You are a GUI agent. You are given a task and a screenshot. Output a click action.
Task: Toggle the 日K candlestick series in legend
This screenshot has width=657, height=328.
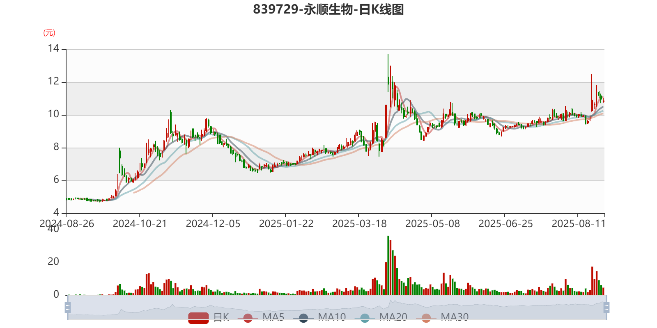pyautogui.click(x=209, y=317)
